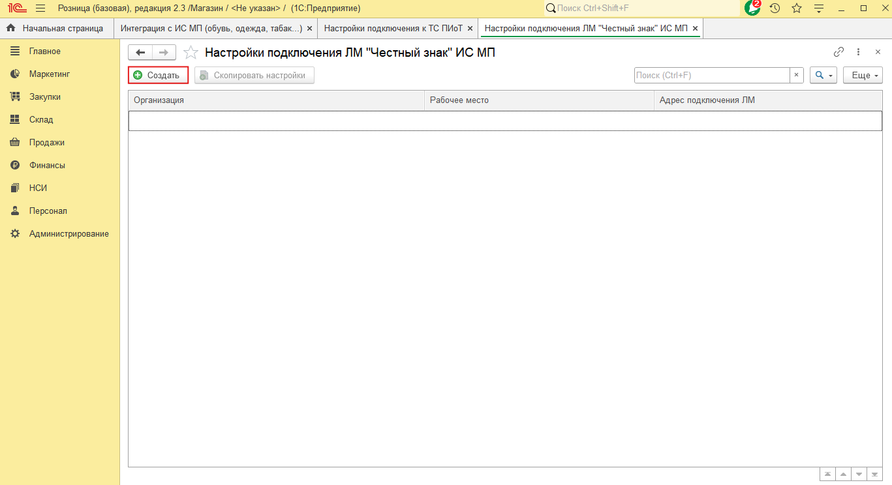Open the Еще dropdown menu
Image resolution: width=892 pixels, height=485 pixels.
click(x=863, y=76)
